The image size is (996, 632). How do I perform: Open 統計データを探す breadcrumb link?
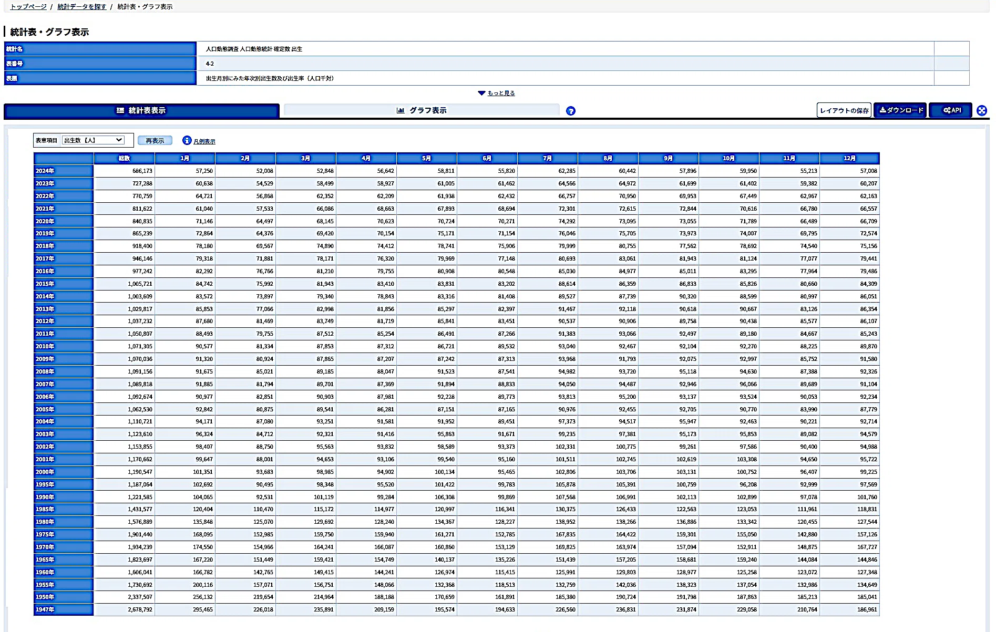click(x=81, y=7)
